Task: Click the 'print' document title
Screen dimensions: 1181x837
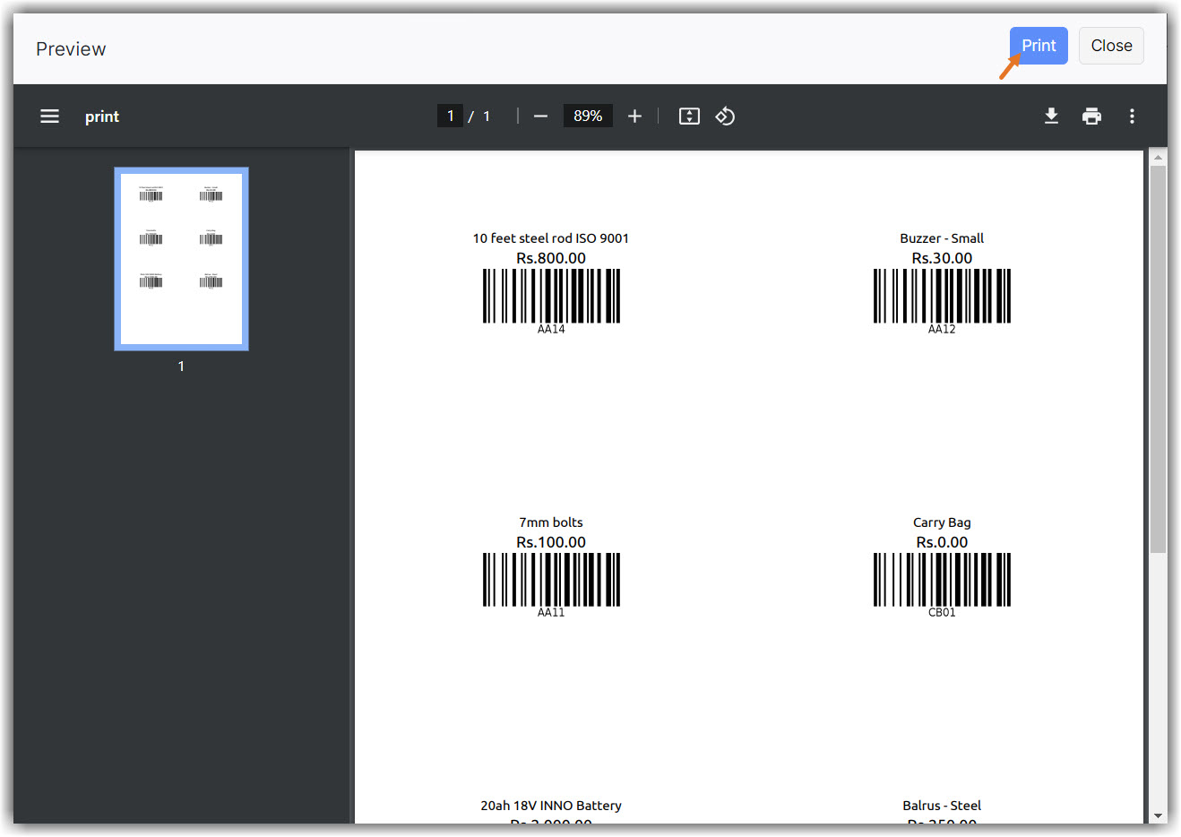Action: 102,116
